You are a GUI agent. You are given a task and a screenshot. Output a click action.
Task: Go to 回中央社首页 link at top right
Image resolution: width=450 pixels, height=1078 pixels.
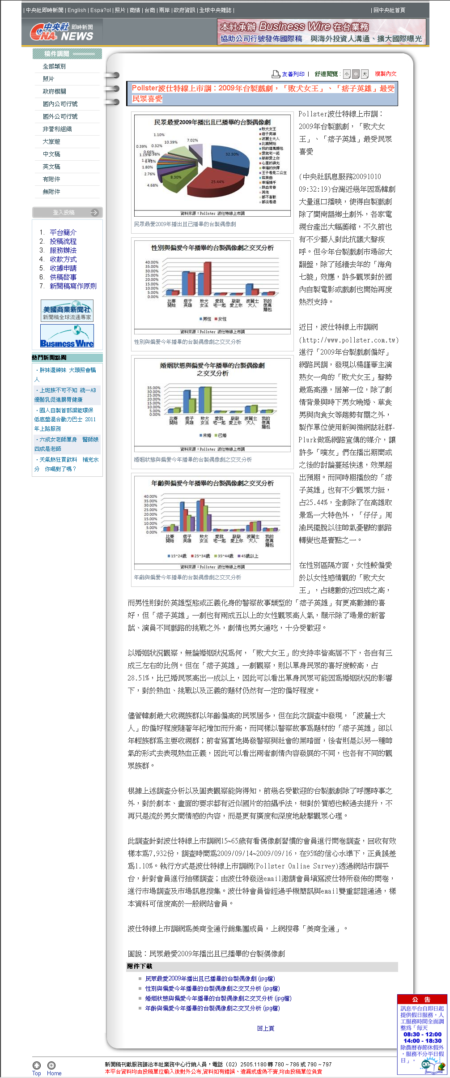tap(389, 10)
